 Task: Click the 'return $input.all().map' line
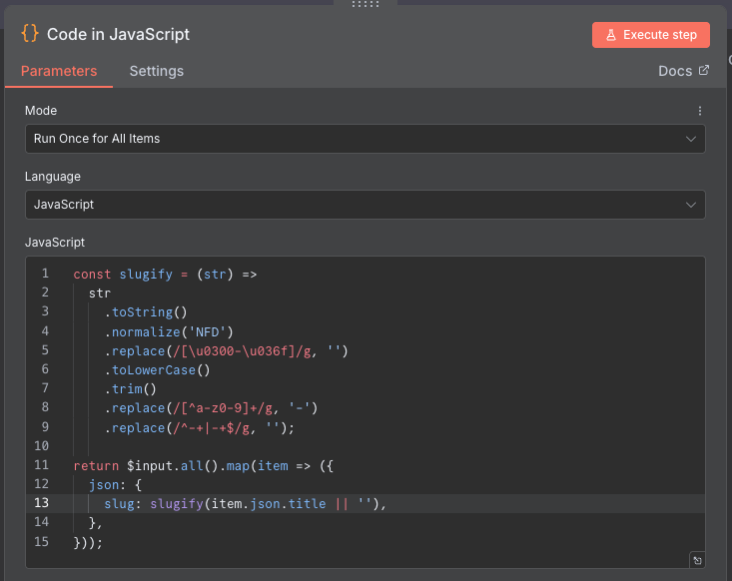click(x=203, y=466)
